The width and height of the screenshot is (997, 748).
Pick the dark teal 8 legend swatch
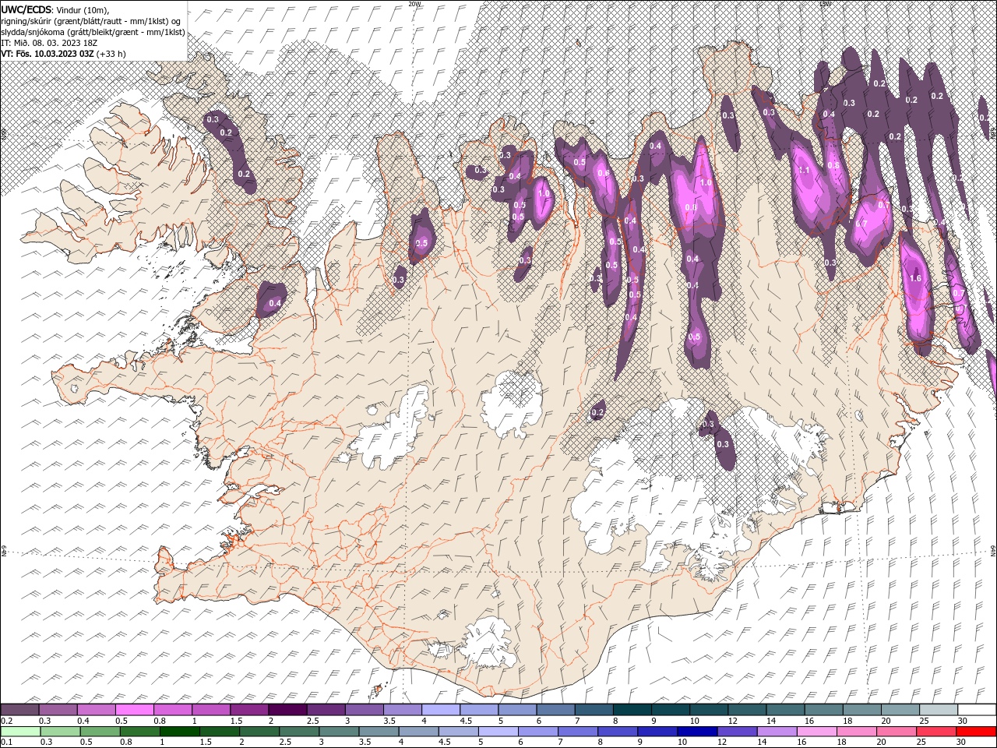(x=632, y=710)
